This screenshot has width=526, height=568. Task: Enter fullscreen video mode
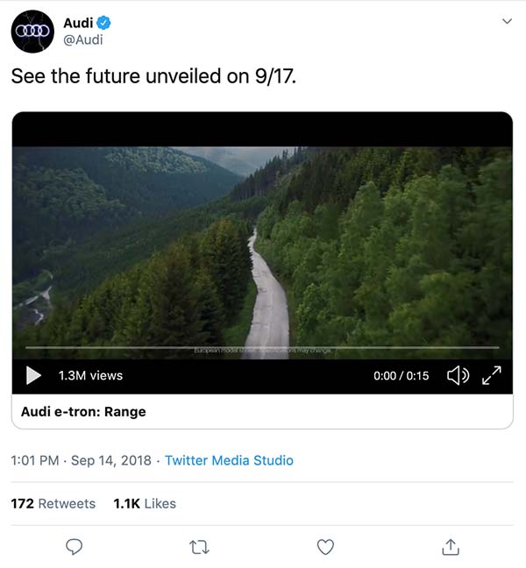493,375
